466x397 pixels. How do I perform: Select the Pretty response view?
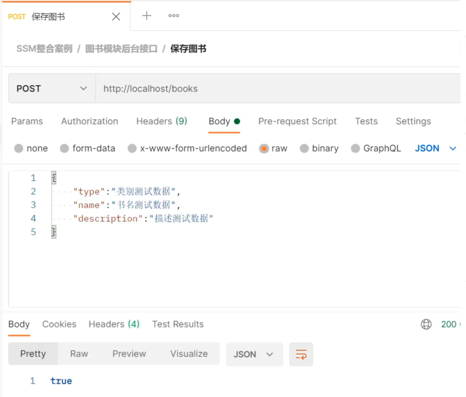click(33, 353)
